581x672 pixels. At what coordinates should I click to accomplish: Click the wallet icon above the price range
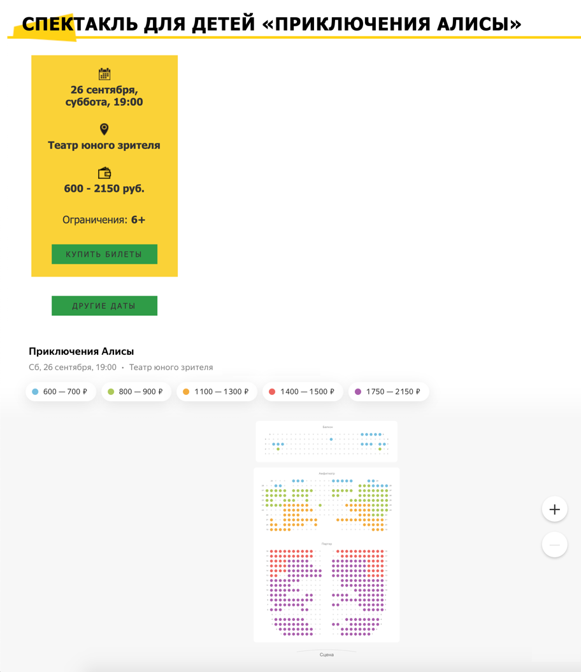click(x=104, y=173)
